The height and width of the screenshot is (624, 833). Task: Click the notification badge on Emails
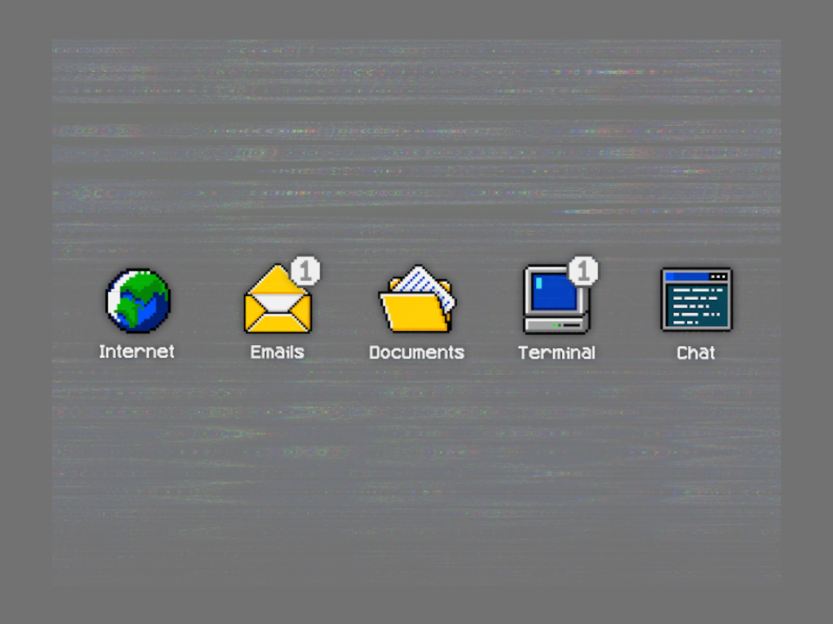[306, 270]
